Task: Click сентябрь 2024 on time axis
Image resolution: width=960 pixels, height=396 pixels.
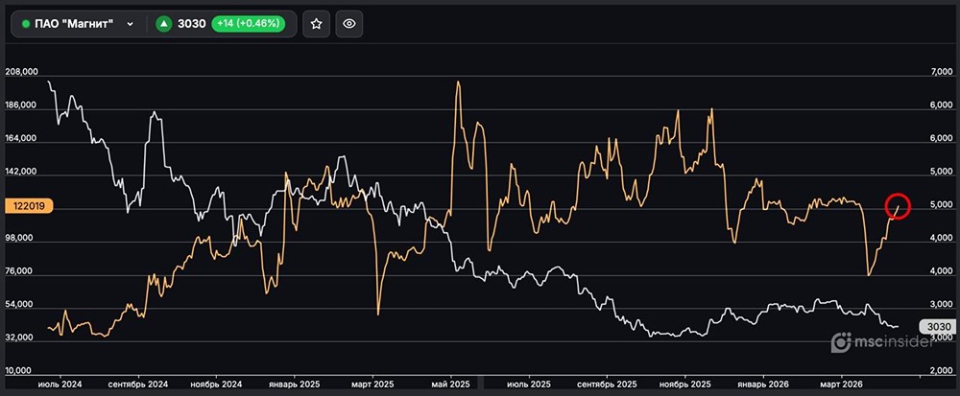Action: tap(138, 384)
